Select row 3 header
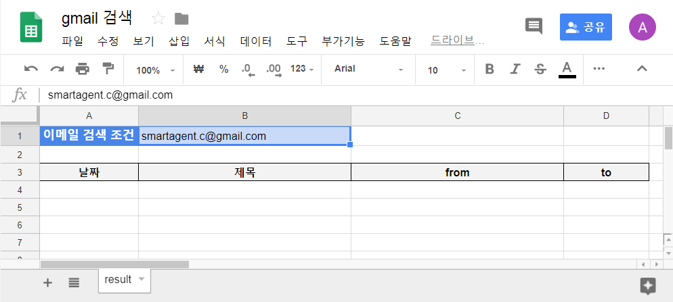Screen dimensions: 673x302 tap(20, 172)
